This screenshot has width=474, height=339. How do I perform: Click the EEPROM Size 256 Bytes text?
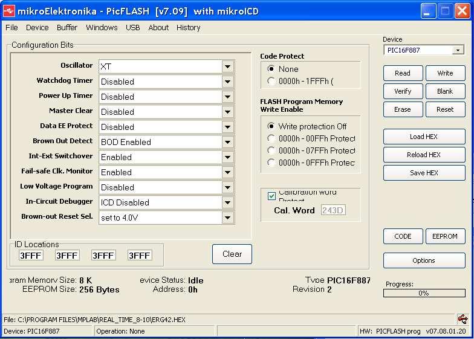(71, 289)
